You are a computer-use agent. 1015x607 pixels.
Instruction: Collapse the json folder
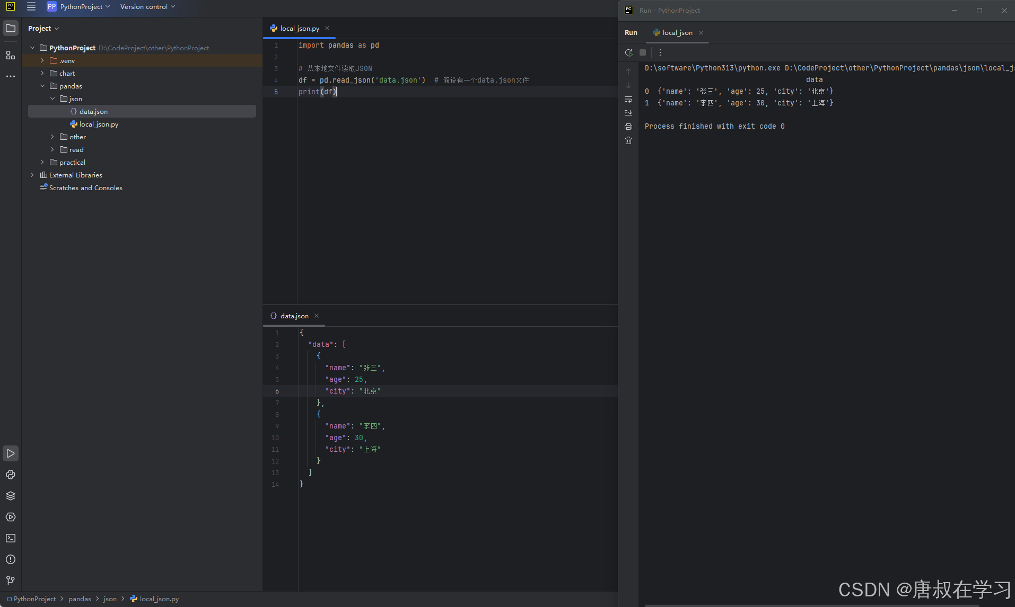[x=52, y=99]
